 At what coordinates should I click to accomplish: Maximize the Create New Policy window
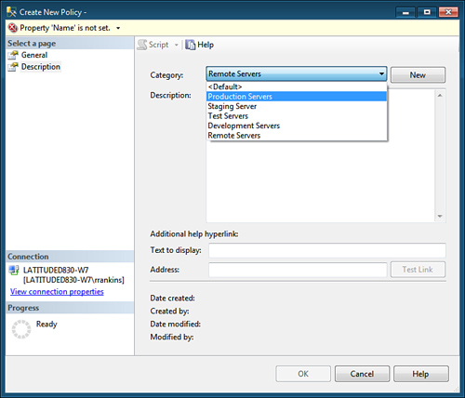click(x=427, y=12)
